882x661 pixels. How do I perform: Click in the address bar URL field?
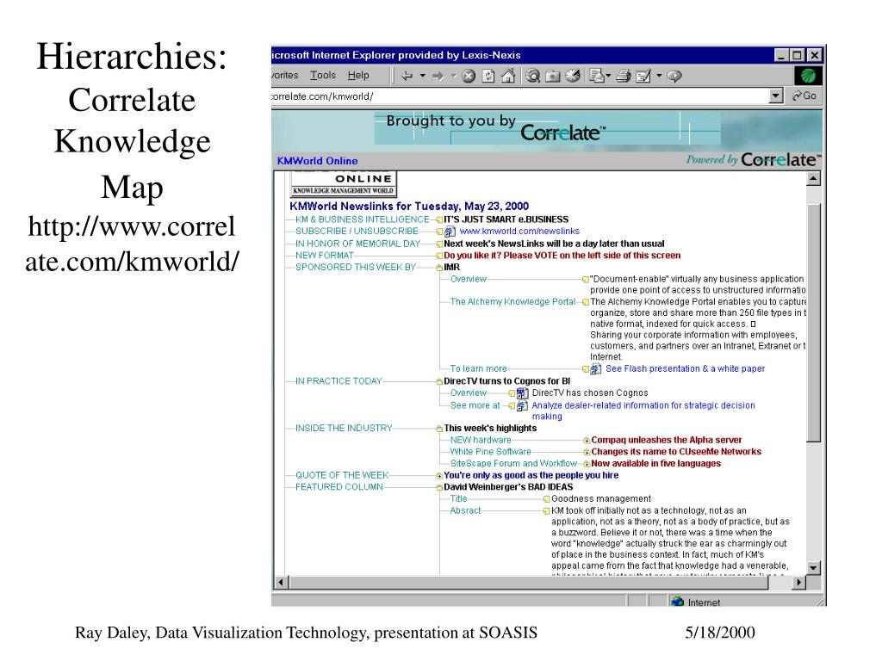coord(519,96)
